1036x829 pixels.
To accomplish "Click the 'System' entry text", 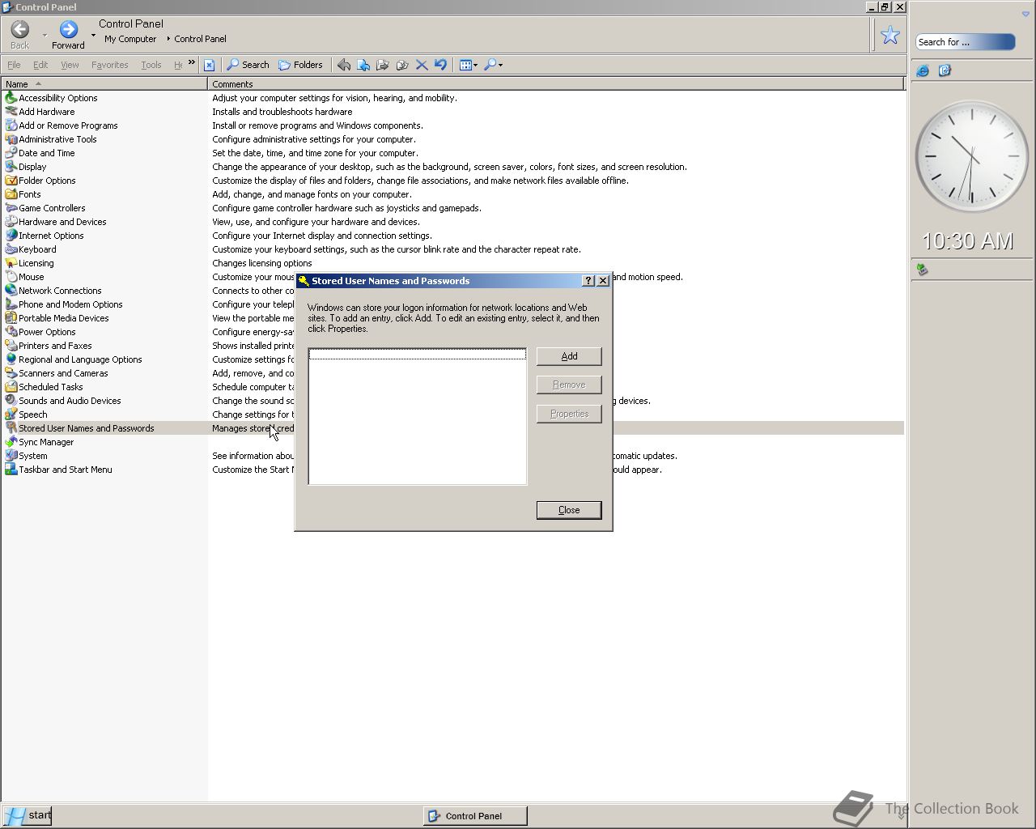I will [33, 456].
